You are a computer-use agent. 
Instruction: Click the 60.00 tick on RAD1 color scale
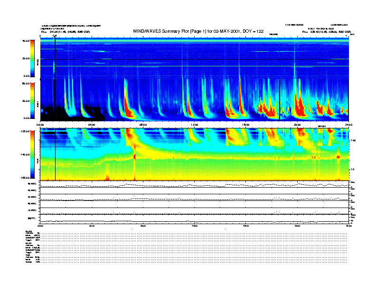point(26,83)
